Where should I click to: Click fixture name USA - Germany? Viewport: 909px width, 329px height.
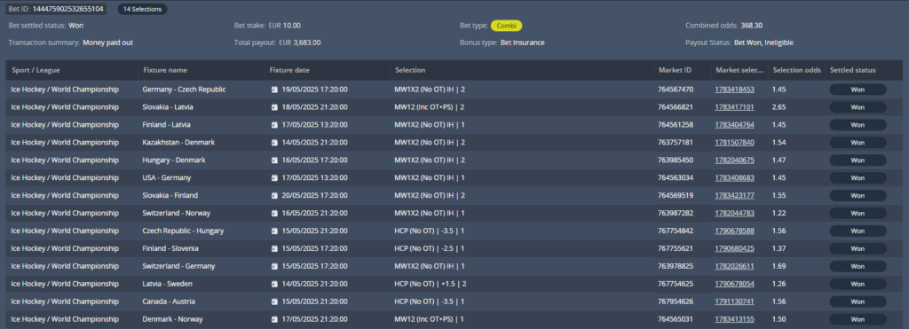[x=166, y=178]
